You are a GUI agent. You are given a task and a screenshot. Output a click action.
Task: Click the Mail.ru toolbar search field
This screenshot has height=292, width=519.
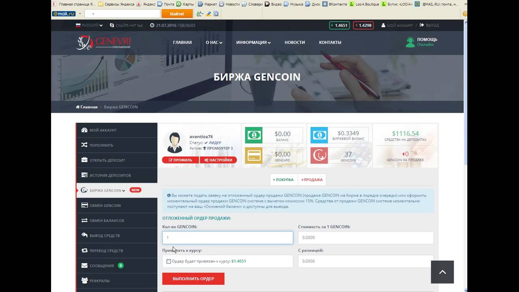pyautogui.click(x=122, y=14)
